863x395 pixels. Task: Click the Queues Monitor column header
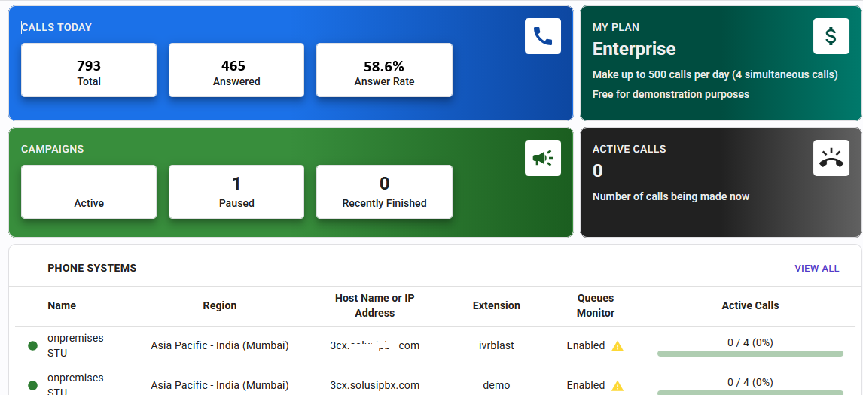pos(596,305)
